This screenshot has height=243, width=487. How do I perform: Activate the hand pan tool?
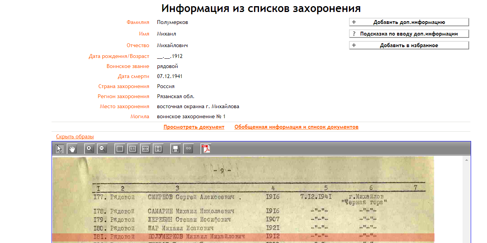pyautogui.click(x=72, y=149)
